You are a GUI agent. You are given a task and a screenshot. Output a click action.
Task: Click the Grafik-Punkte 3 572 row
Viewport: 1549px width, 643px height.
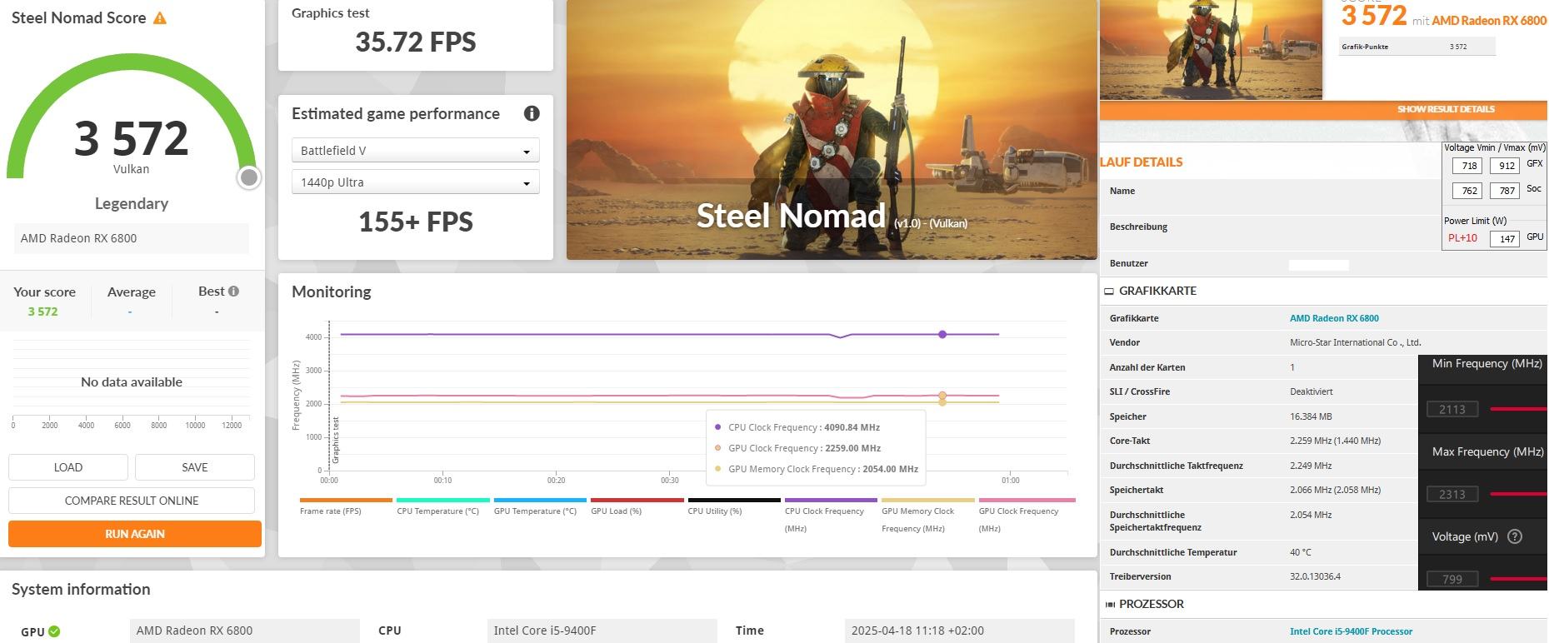[x=1418, y=47]
